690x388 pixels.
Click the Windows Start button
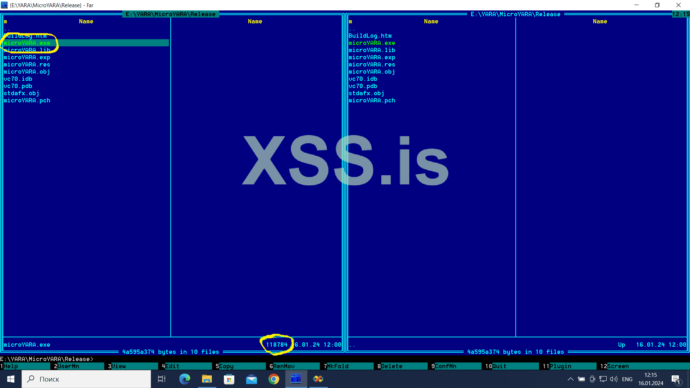[x=11, y=379]
